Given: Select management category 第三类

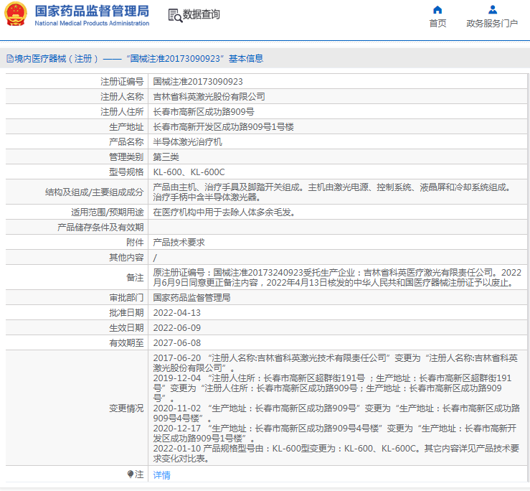Looking at the screenshot, I should (166, 157).
